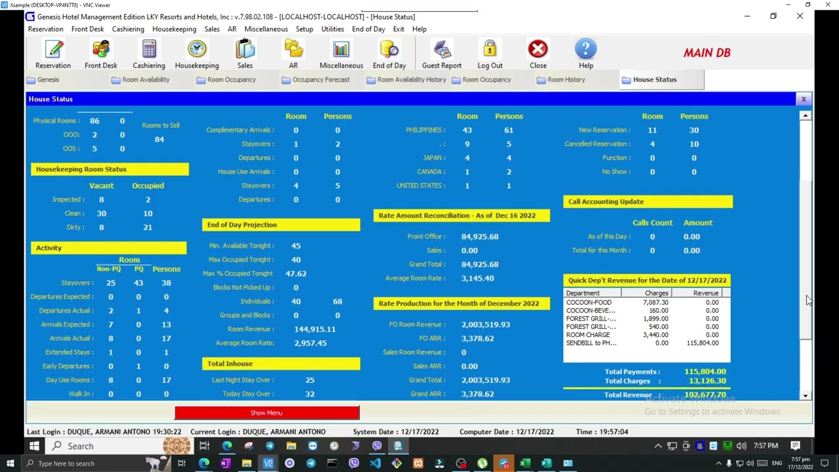Switch to the Room Availability History tab
839x472 pixels.
(x=406, y=80)
